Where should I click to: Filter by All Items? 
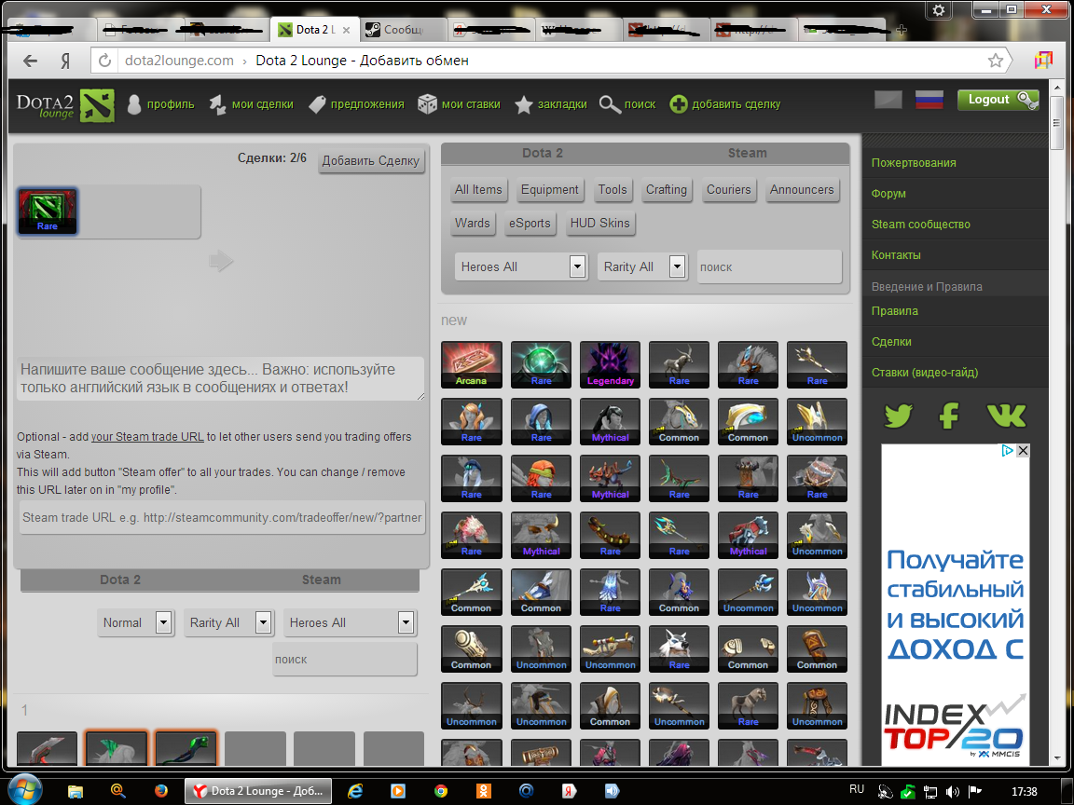tap(478, 190)
